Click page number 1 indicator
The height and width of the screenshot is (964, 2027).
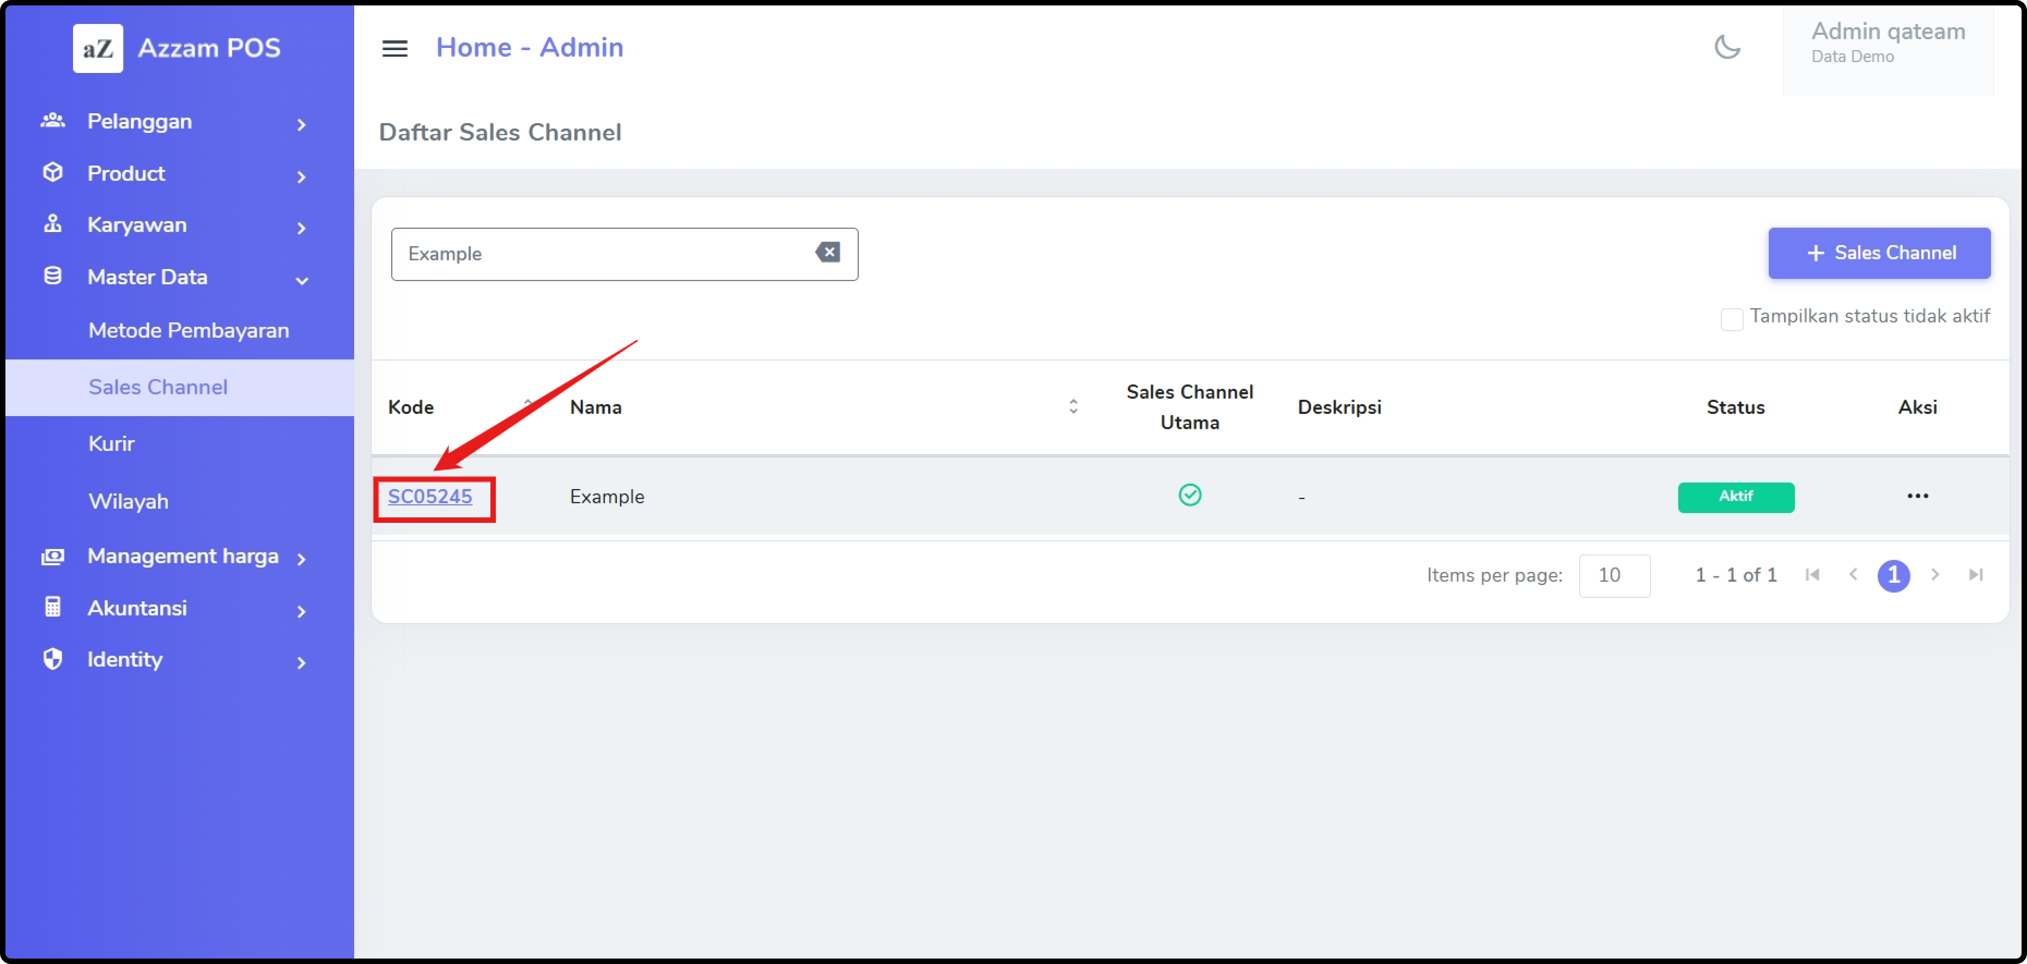pyautogui.click(x=1894, y=576)
